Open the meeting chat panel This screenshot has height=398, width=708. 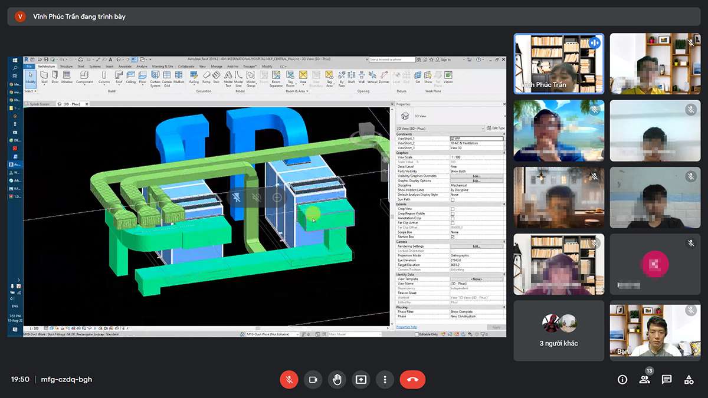(x=667, y=379)
